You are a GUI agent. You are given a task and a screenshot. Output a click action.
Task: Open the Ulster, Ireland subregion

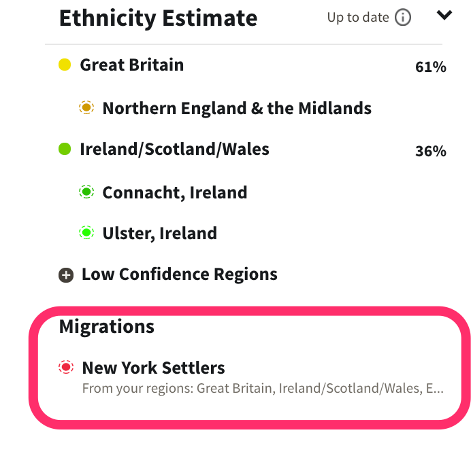pos(159,233)
